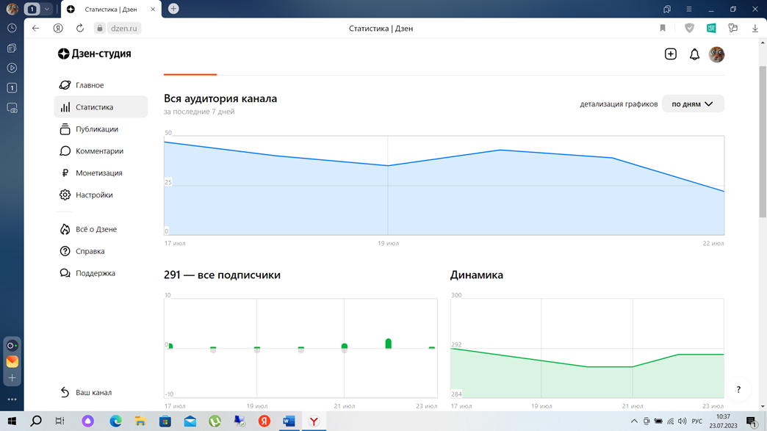Open the channel profile avatar
Screen dimensions: 767x431
pos(716,54)
